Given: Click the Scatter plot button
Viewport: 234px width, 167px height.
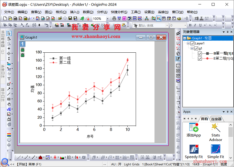Looking at the screenshot, I should (x=26, y=157).
